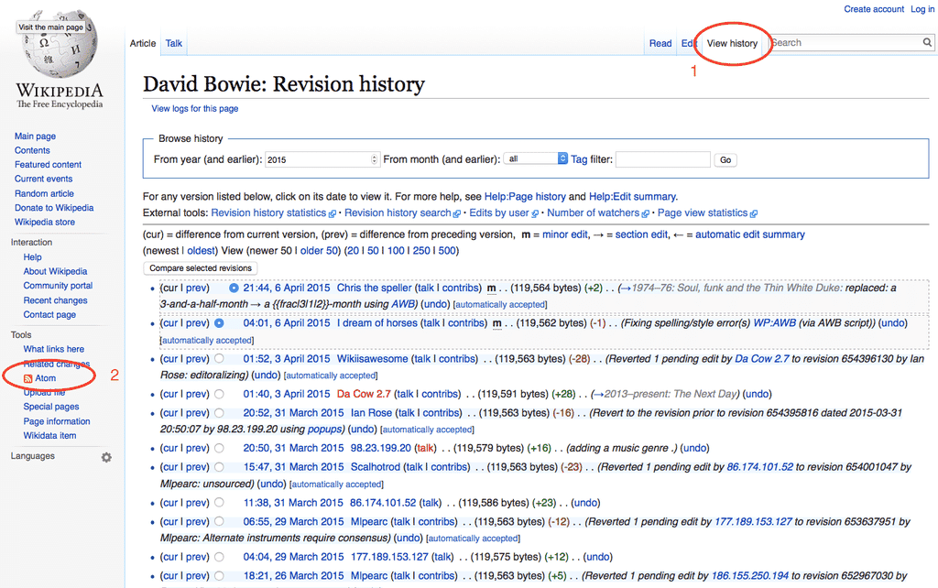Open Featured content in sidebar
The width and height of the screenshot is (938, 588).
click(48, 165)
